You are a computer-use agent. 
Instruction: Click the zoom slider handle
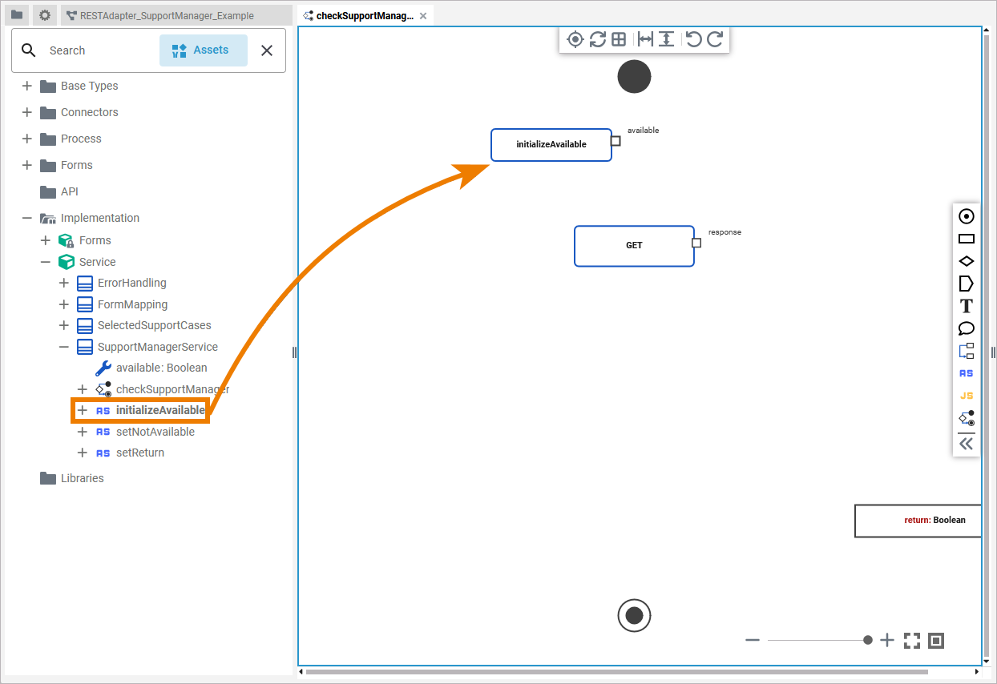pyautogui.click(x=868, y=640)
